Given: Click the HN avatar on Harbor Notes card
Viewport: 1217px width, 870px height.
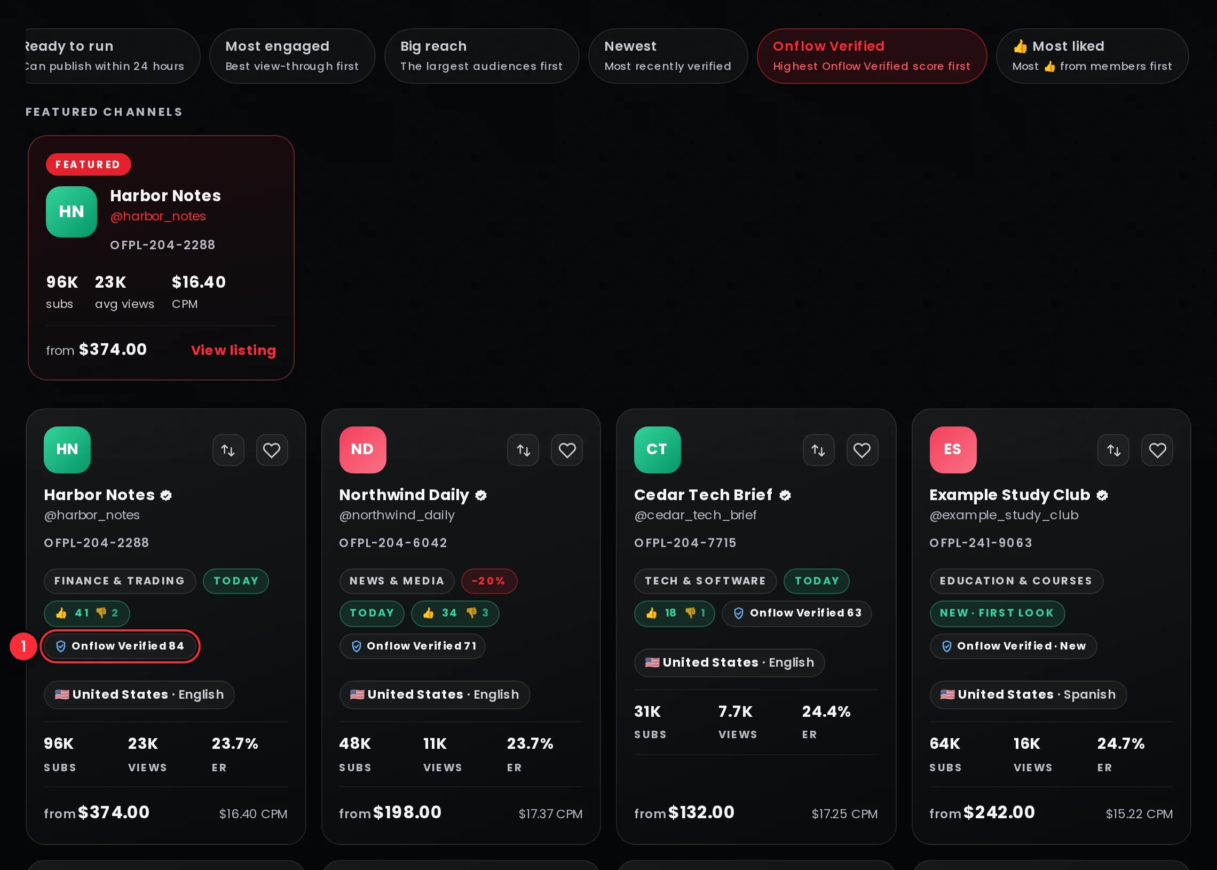Looking at the screenshot, I should 67,449.
